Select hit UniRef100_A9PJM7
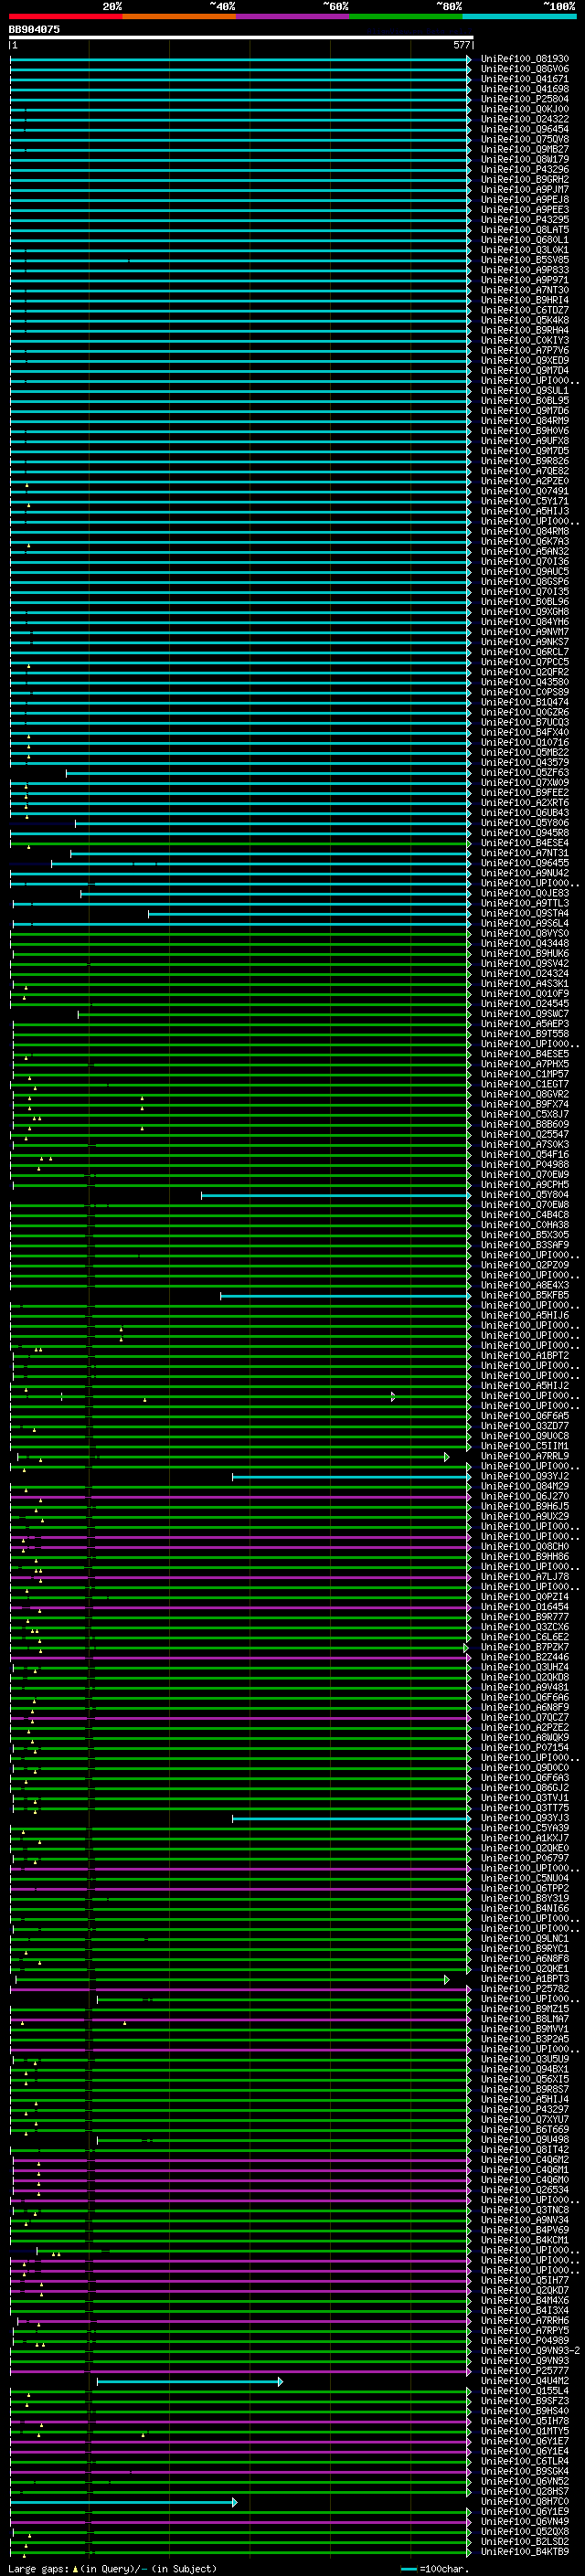The width and height of the screenshot is (585, 2576). 525,189
